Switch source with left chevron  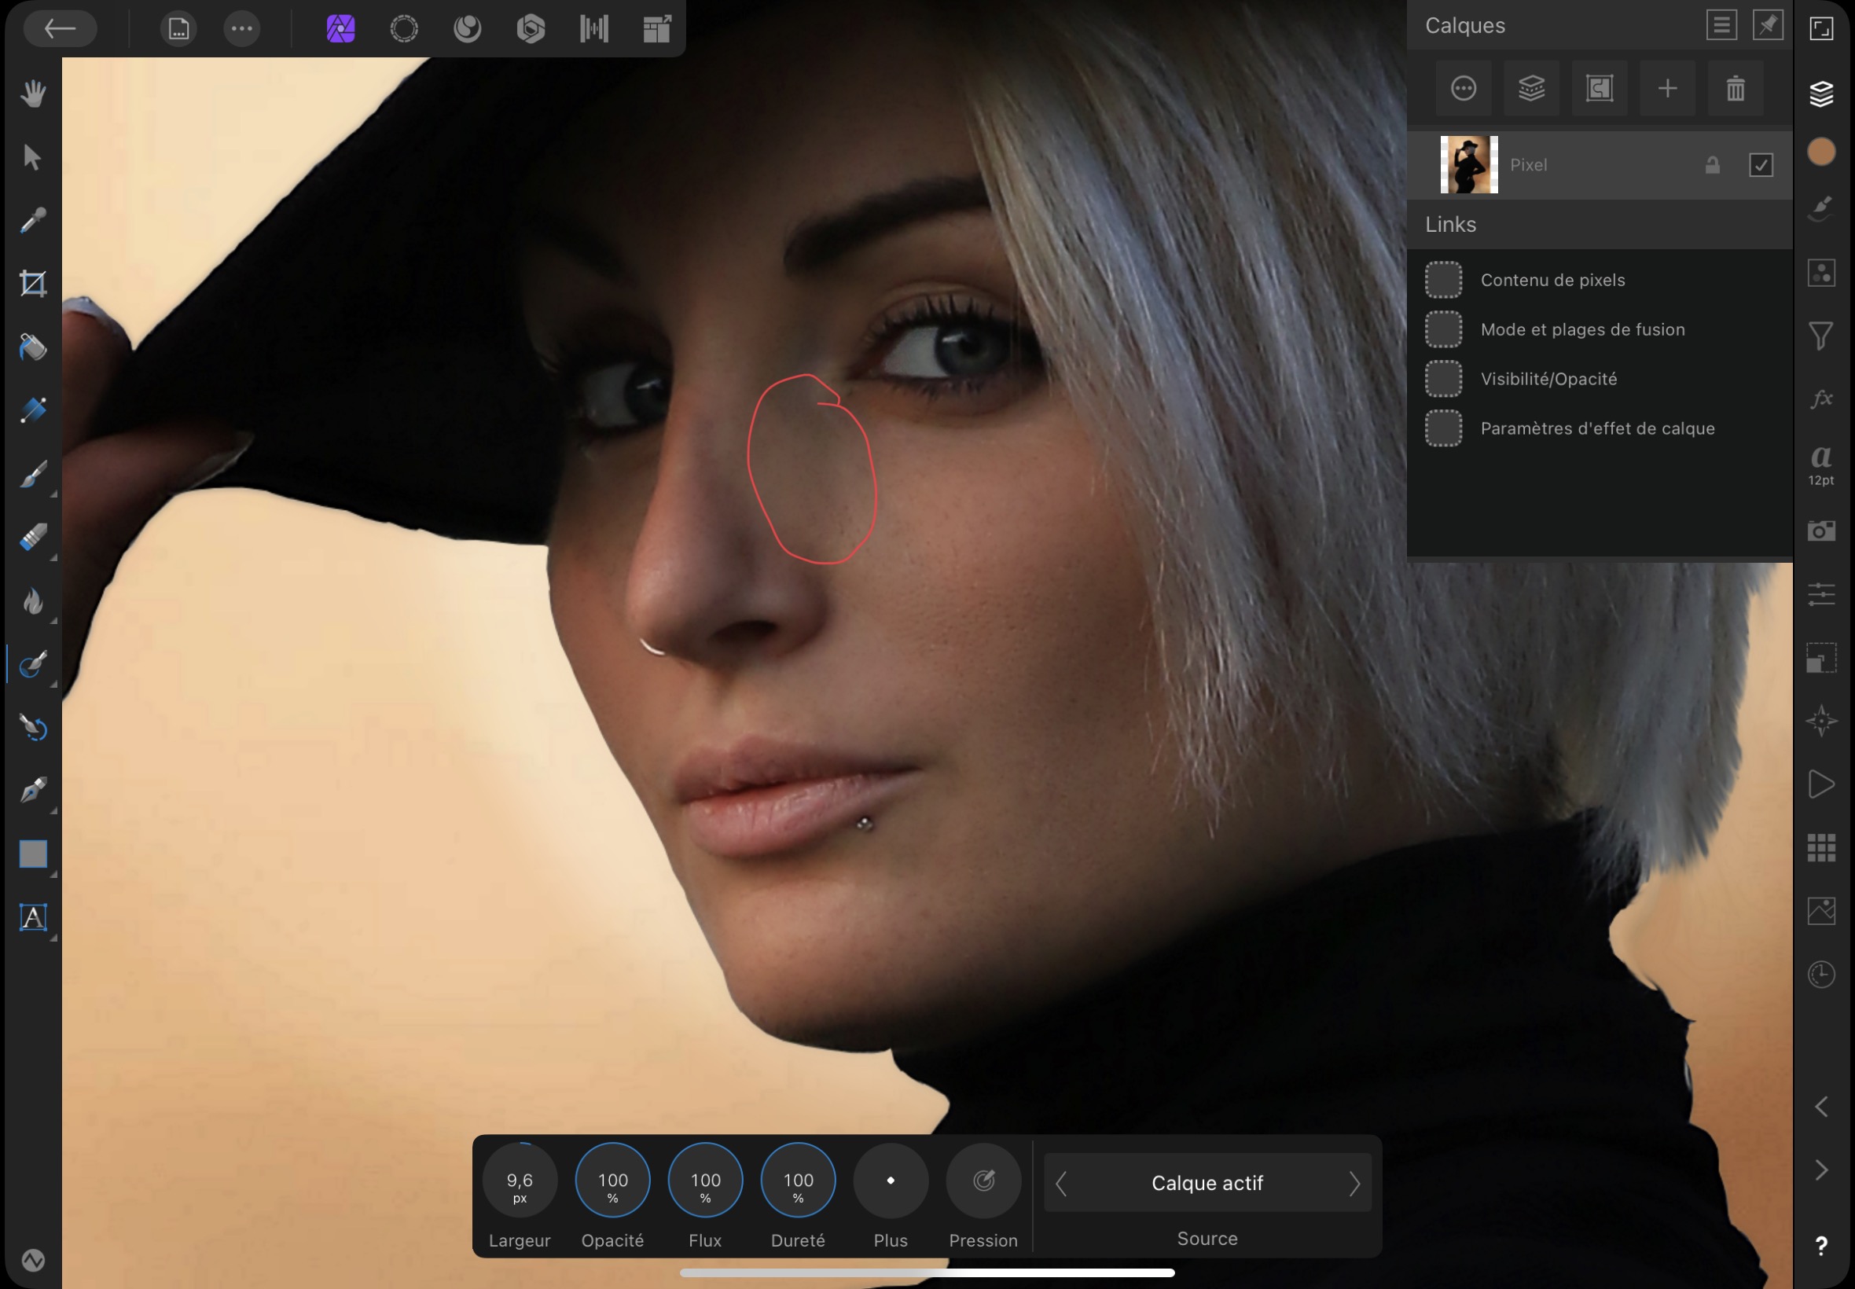(1061, 1184)
